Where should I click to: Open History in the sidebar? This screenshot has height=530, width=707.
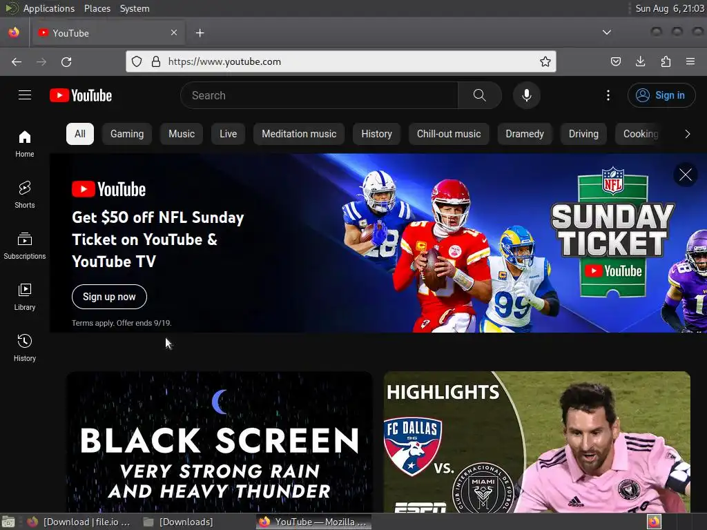click(24, 348)
